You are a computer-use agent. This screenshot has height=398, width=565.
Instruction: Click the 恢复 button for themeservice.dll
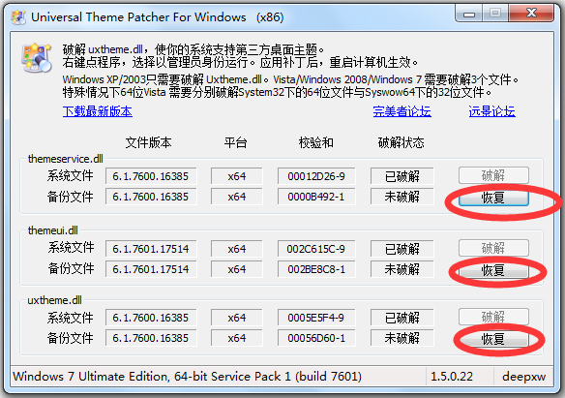(493, 198)
